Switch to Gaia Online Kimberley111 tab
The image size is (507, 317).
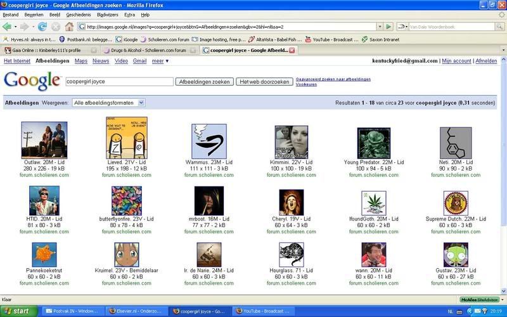[x=50, y=50]
